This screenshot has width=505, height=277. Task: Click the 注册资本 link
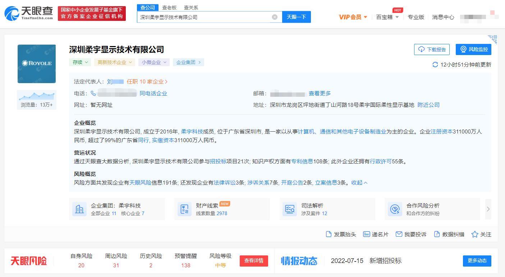point(442,132)
